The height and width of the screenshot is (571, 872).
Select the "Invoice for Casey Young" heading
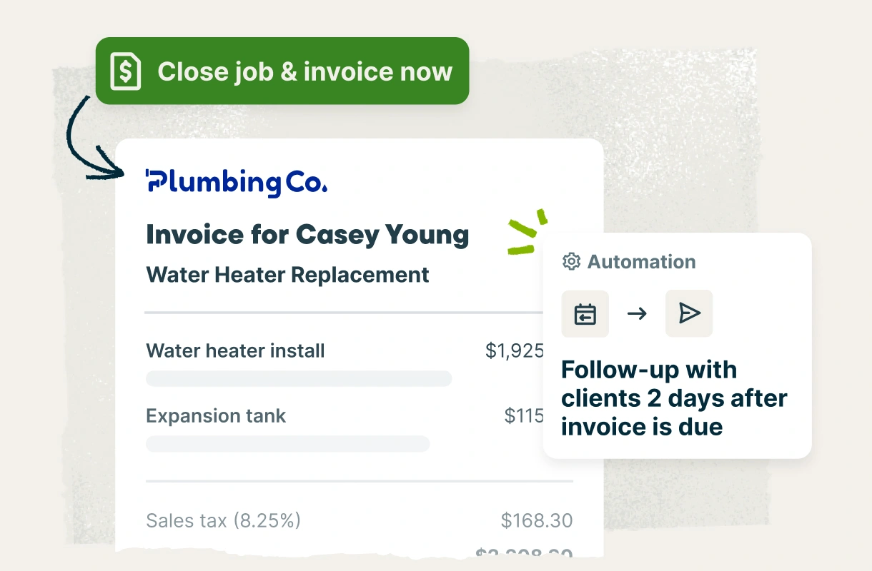coord(307,235)
